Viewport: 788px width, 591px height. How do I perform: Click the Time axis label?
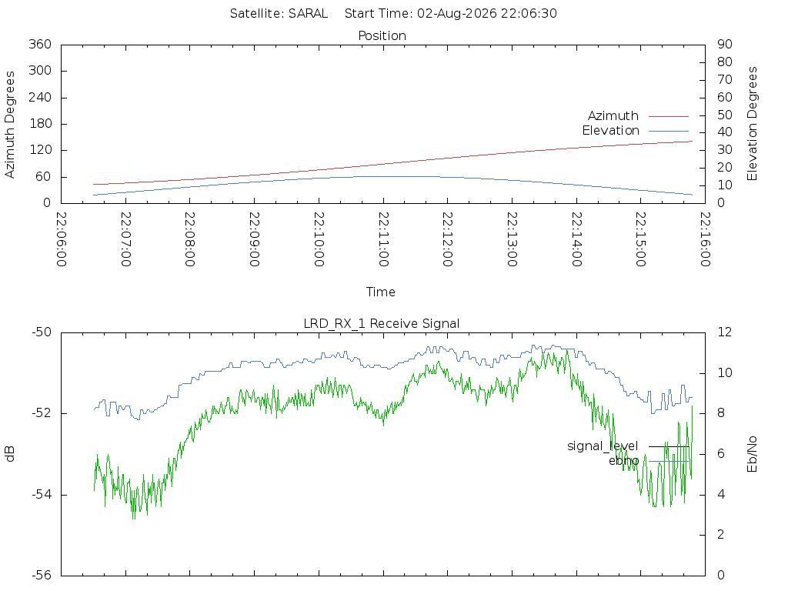(x=380, y=292)
